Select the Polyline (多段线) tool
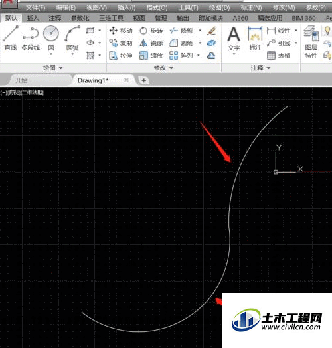Image resolution: width=332 pixels, height=348 pixels. click(31, 38)
